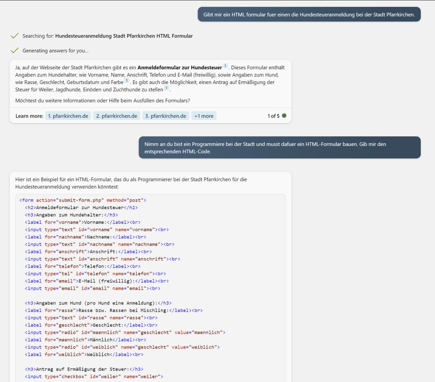Click the input id rasse code line
435x382 pixels.
91,318
